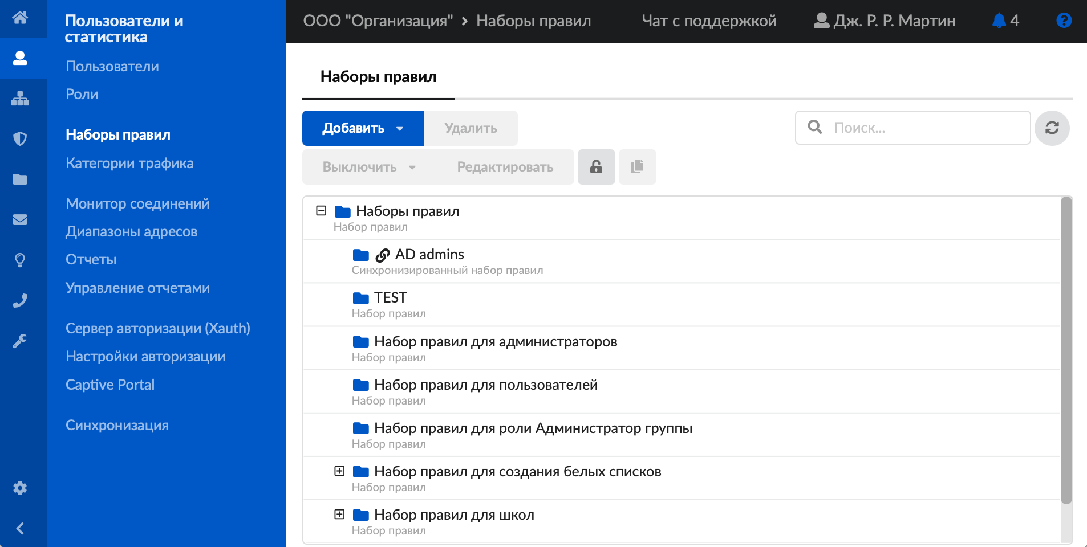Open the home dashboard icon in sidebar
1087x547 pixels.
20,18
